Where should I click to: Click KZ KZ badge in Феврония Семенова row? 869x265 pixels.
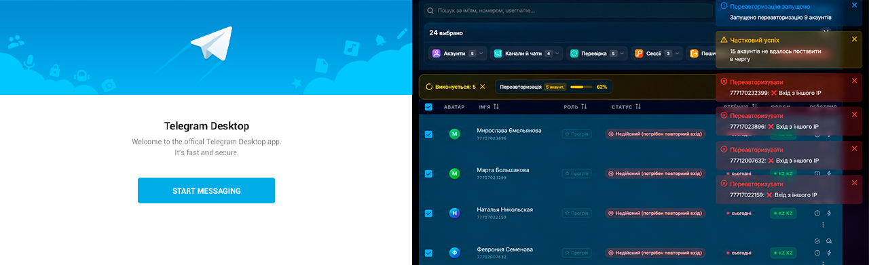pyautogui.click(x=783, y=253)
